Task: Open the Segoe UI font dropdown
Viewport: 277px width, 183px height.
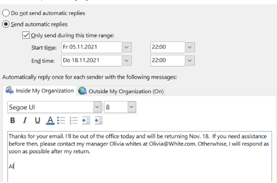Action: (x=97, y=107)
